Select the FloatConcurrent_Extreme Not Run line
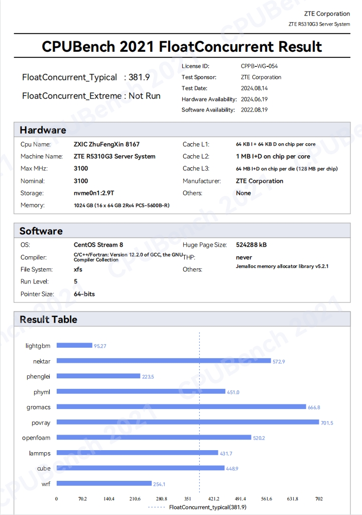Viewport: 362px width, 515px height. pos(91,96)
